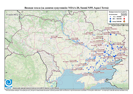Click the small blue dot in legend
The image size is (133, 94).
point(110,17)
